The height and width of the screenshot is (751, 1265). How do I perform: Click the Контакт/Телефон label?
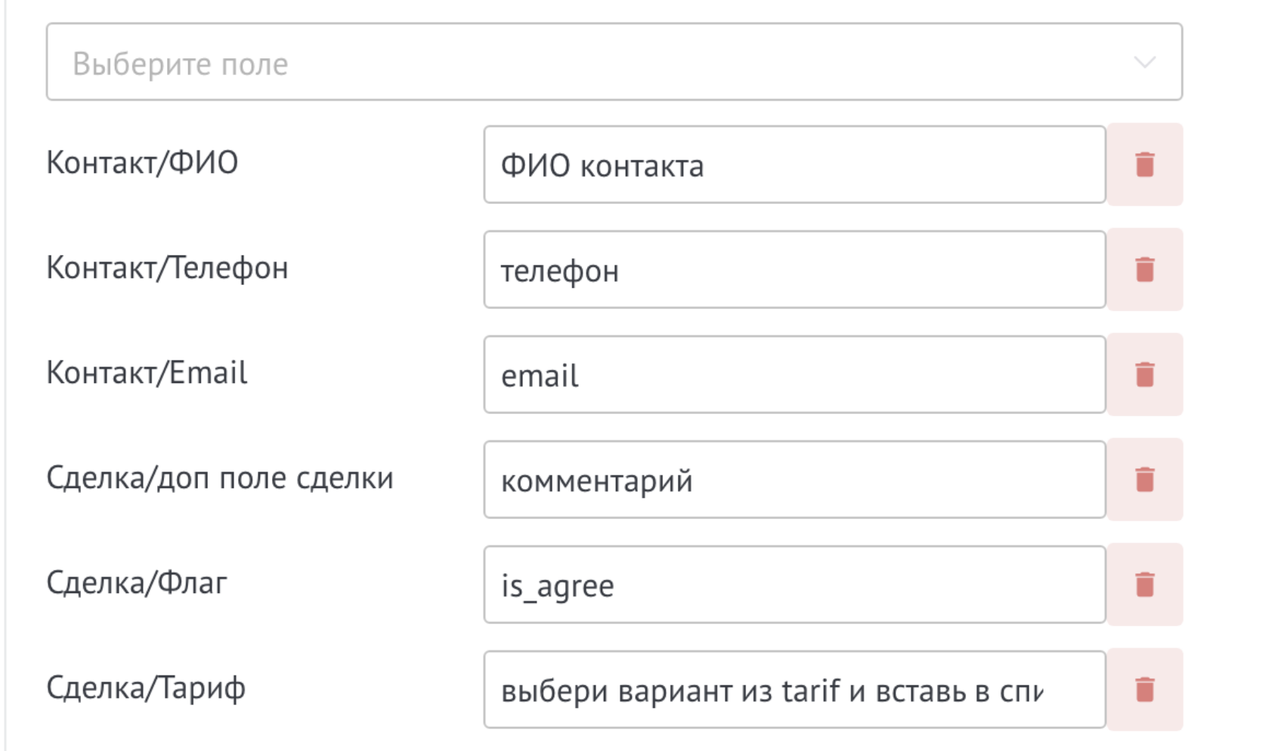166,267
